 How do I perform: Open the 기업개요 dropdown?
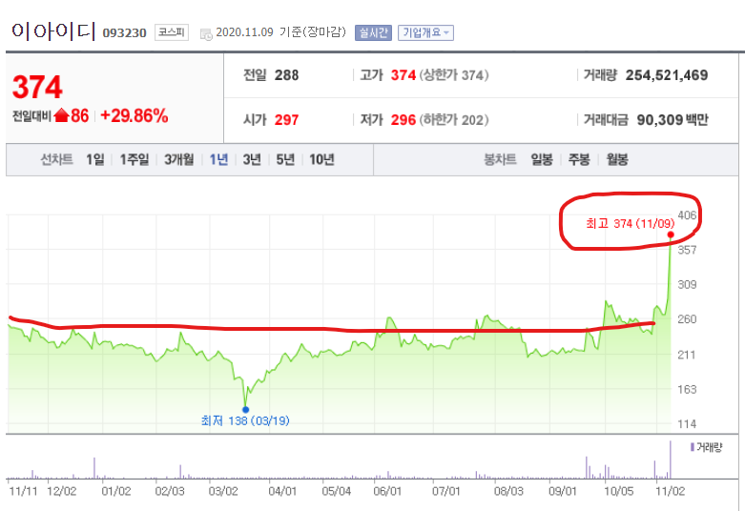click(425, 32)
